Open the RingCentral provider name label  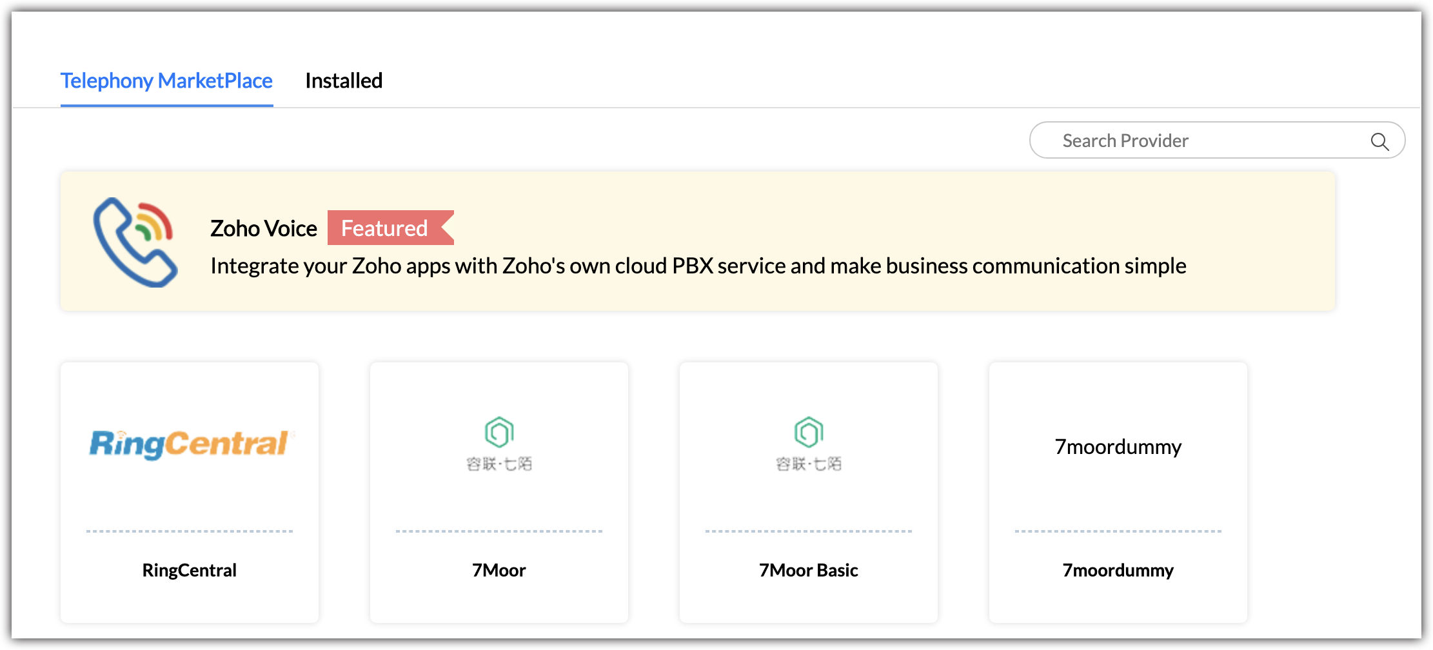click(190, 570)
